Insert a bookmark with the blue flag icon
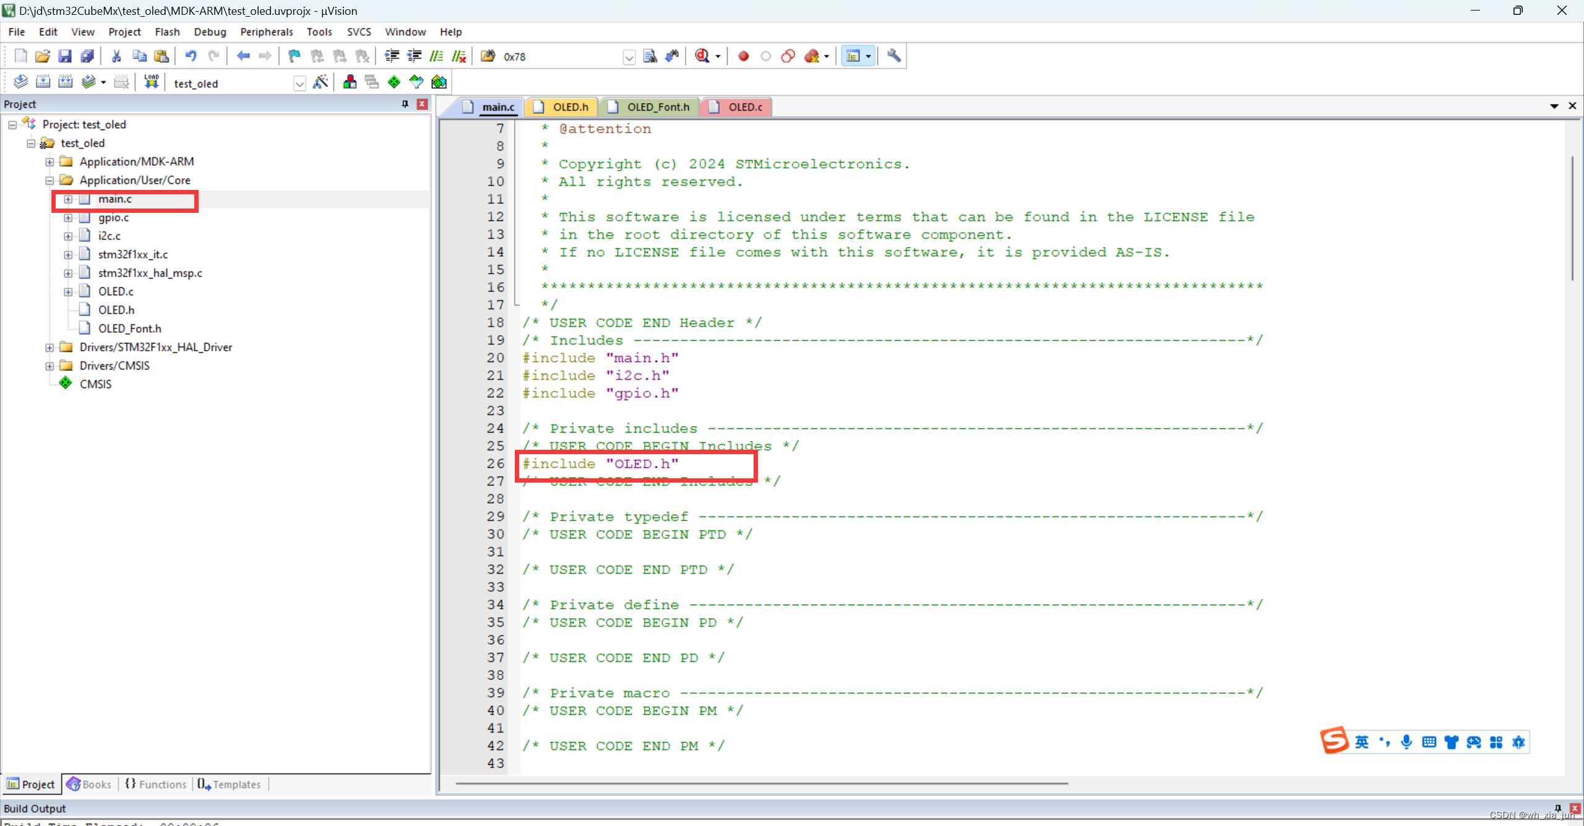The height and width of the screenshot is (826, 1584). 295,56
